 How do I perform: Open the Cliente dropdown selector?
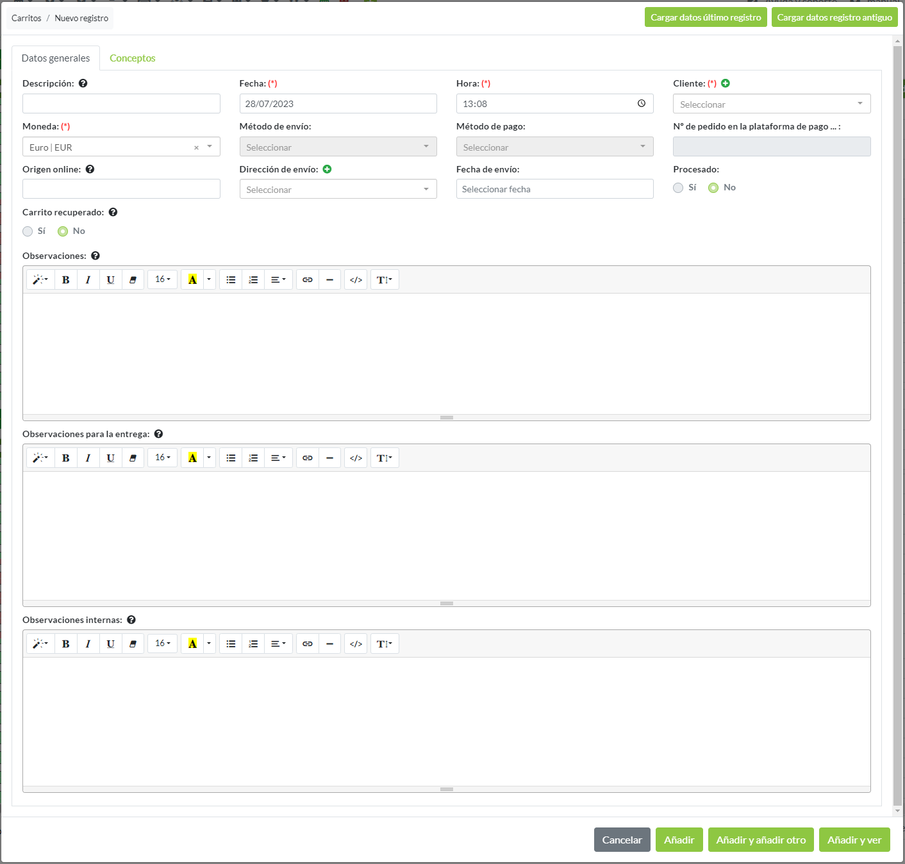point(771,104)
